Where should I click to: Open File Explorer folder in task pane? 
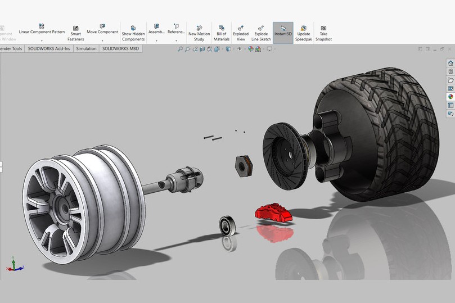click(x=451, y=80)
